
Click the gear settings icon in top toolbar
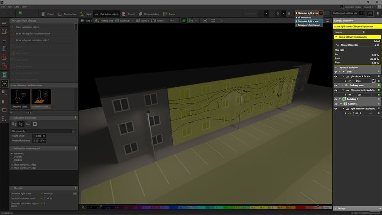coord(289,14)
